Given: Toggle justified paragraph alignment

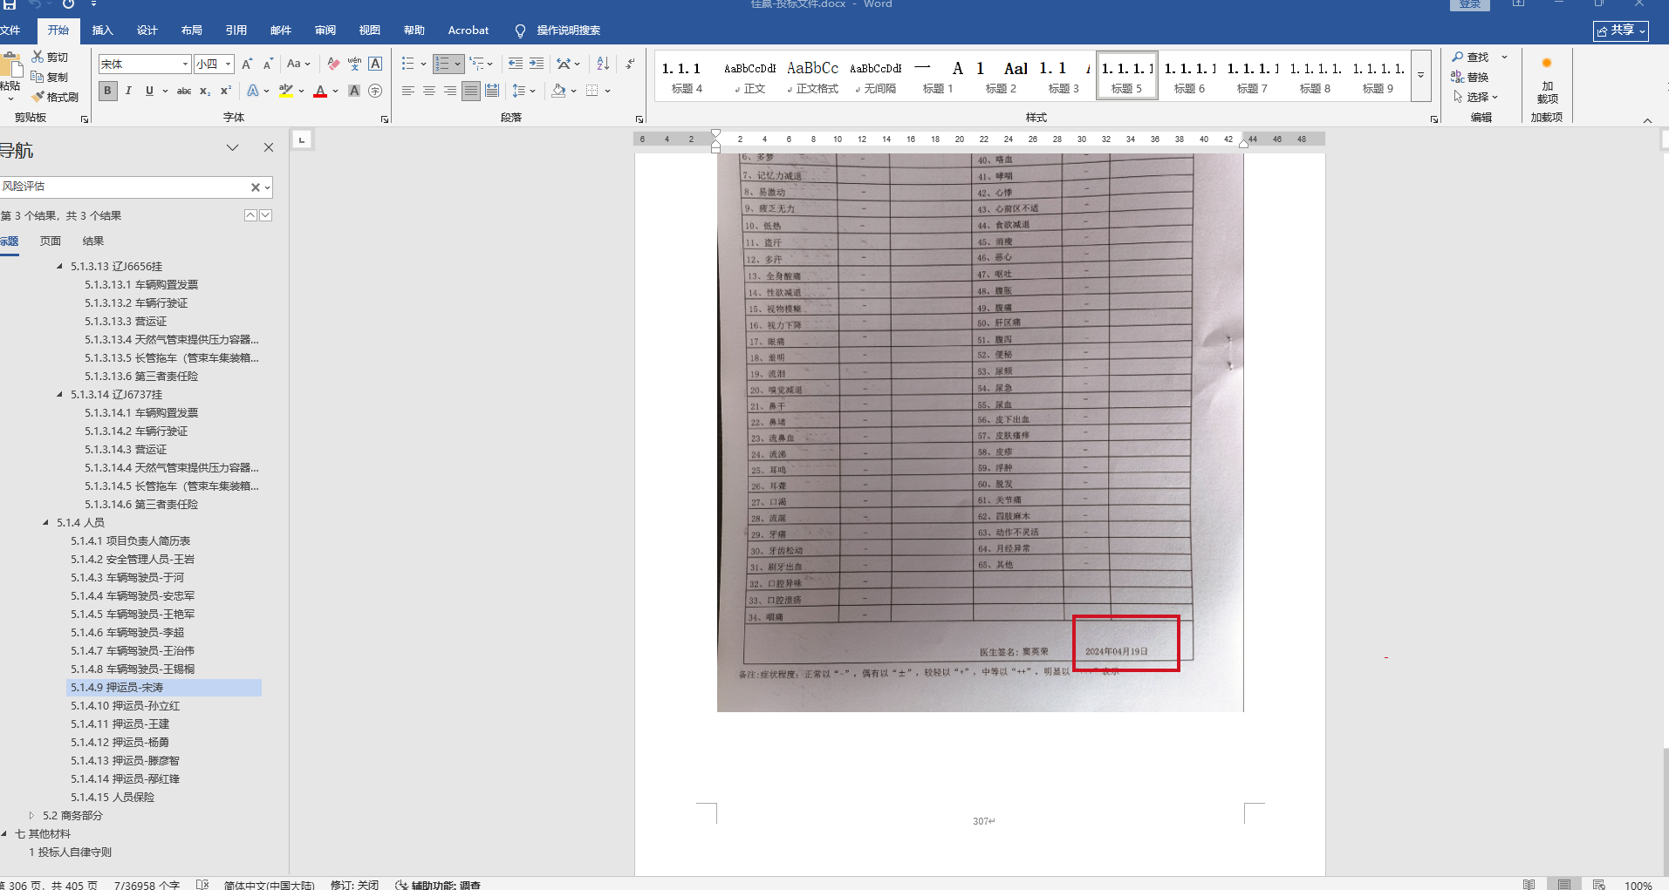Looking at the screenshot, I should click(x=470, y=91).
